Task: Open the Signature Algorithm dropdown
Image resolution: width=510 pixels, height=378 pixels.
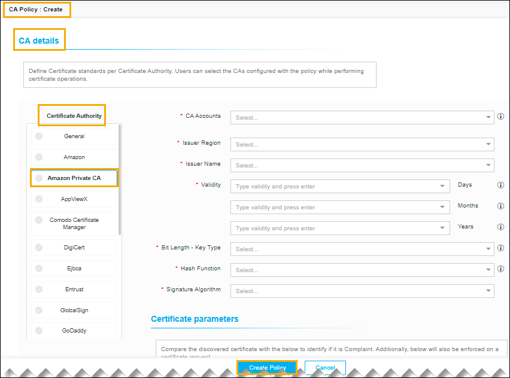Action: pyautogui.click(x=362, y=291)
